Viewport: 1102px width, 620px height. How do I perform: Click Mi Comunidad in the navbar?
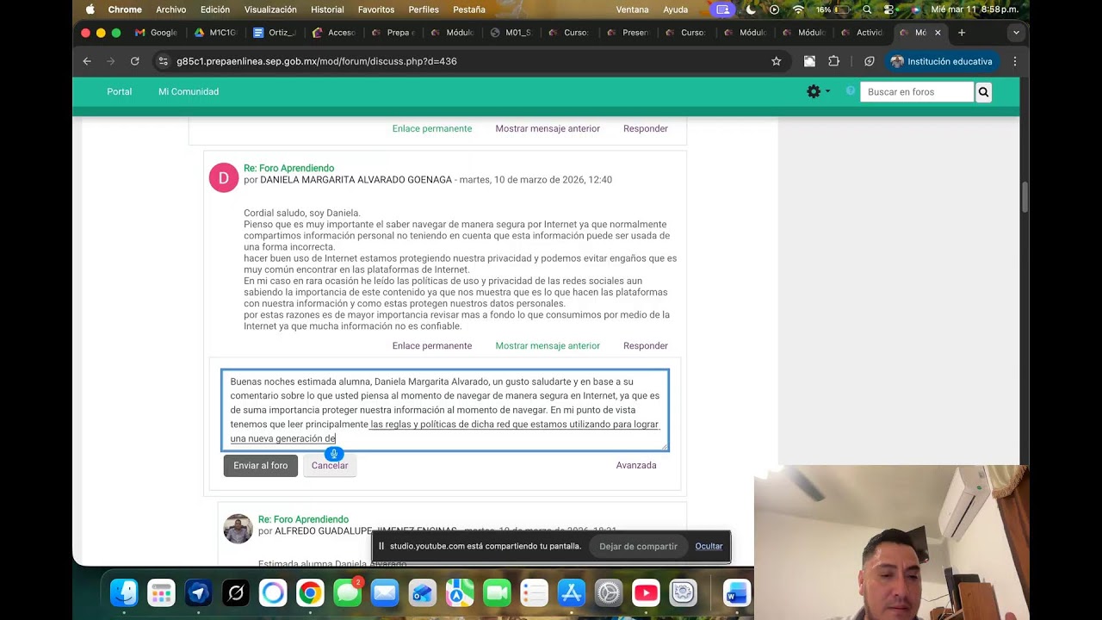point(189,91)
